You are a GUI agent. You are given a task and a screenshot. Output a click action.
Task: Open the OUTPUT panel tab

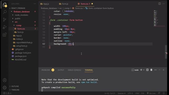click(61, 70)
